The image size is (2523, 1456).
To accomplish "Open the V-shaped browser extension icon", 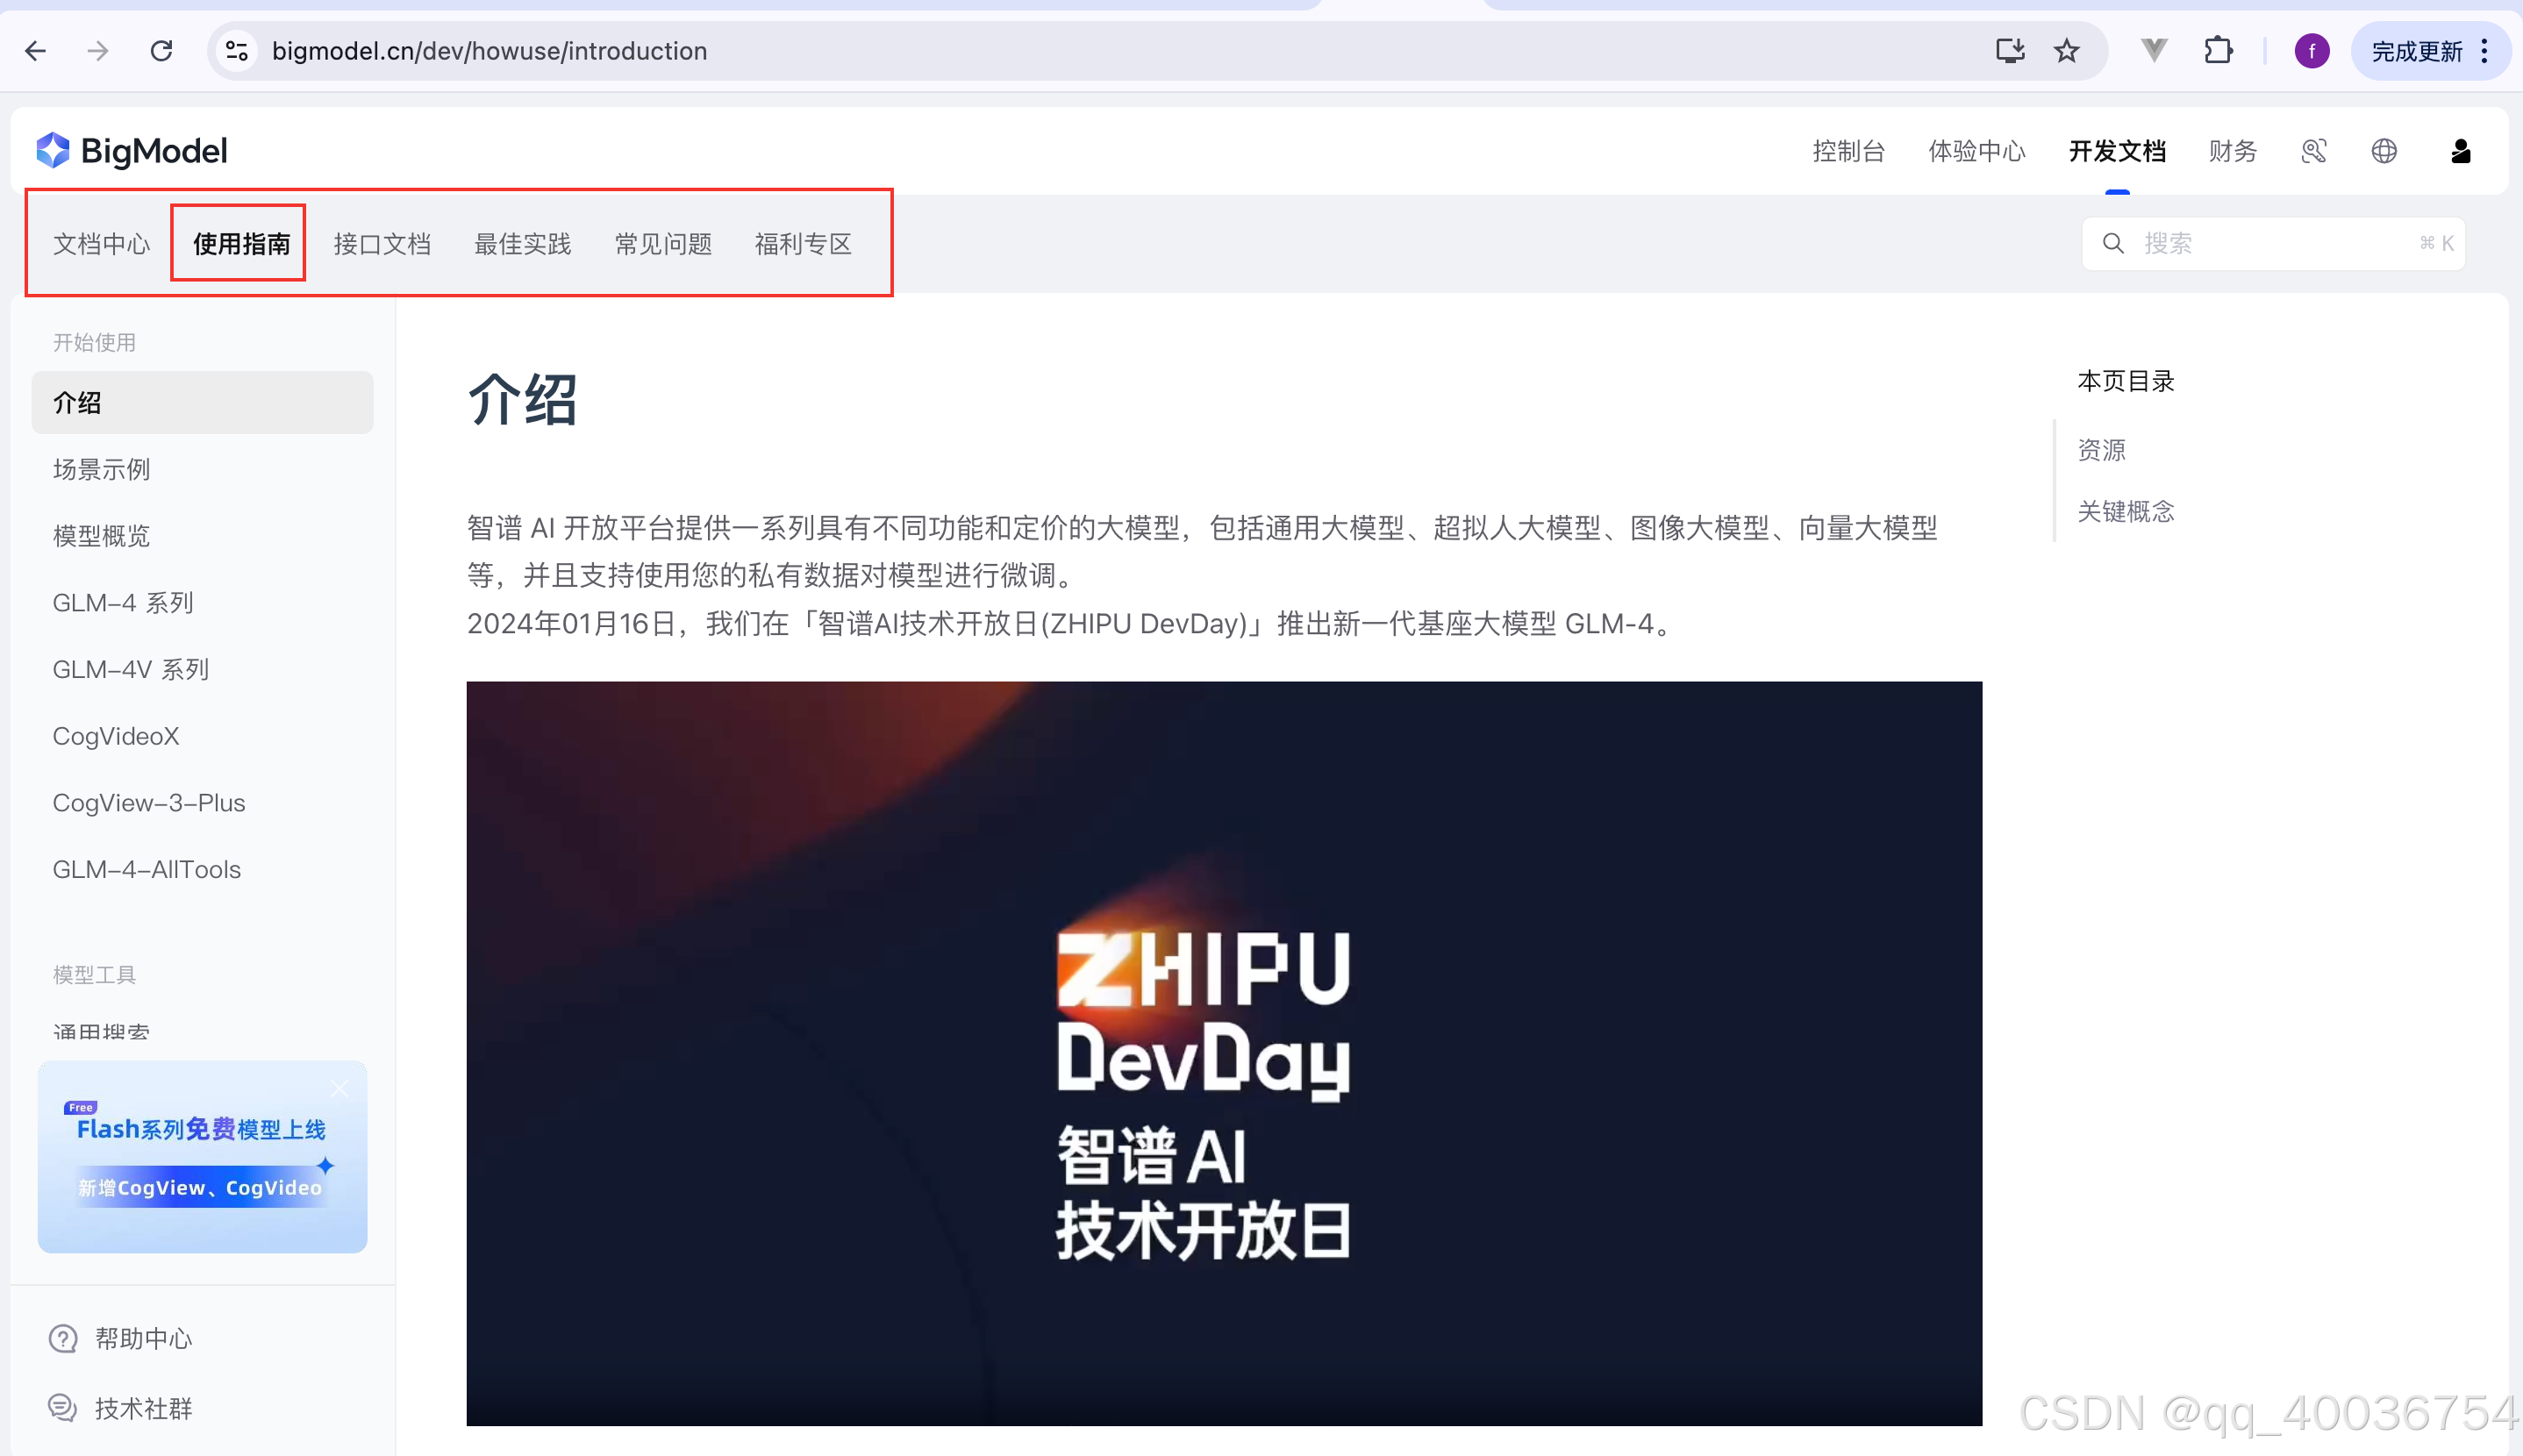I will click(x=2154, y=50).
